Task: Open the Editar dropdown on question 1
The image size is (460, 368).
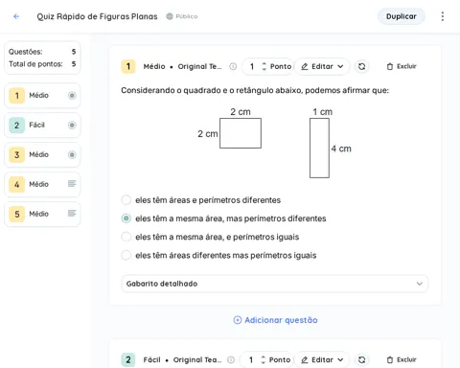Action: (322, 66)
